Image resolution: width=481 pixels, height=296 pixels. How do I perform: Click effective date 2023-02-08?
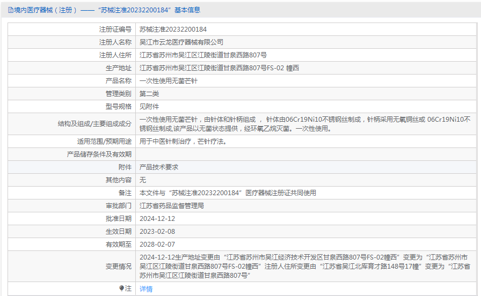(x=157, y=232)
